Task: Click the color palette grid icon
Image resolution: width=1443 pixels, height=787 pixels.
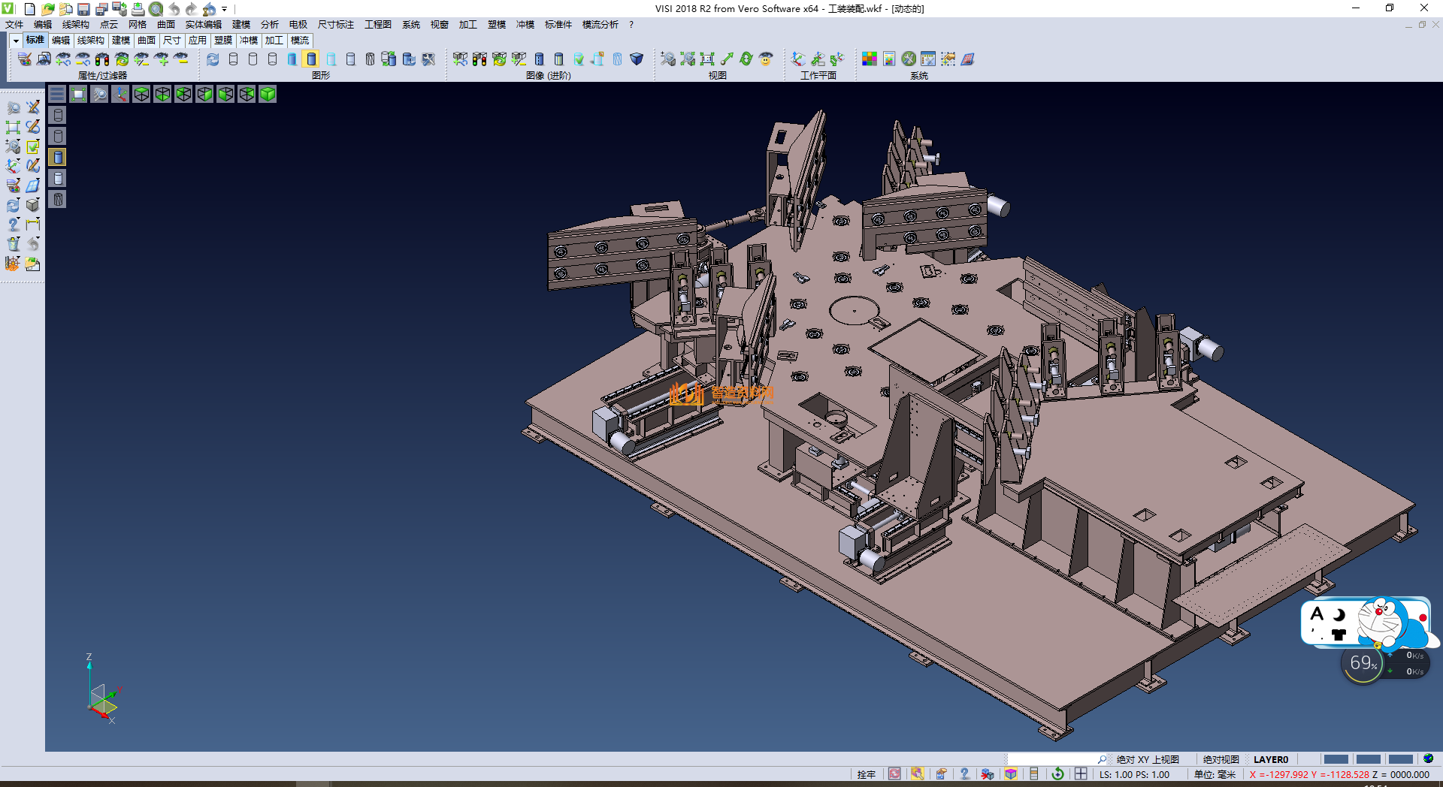Action: click(870, 59)
